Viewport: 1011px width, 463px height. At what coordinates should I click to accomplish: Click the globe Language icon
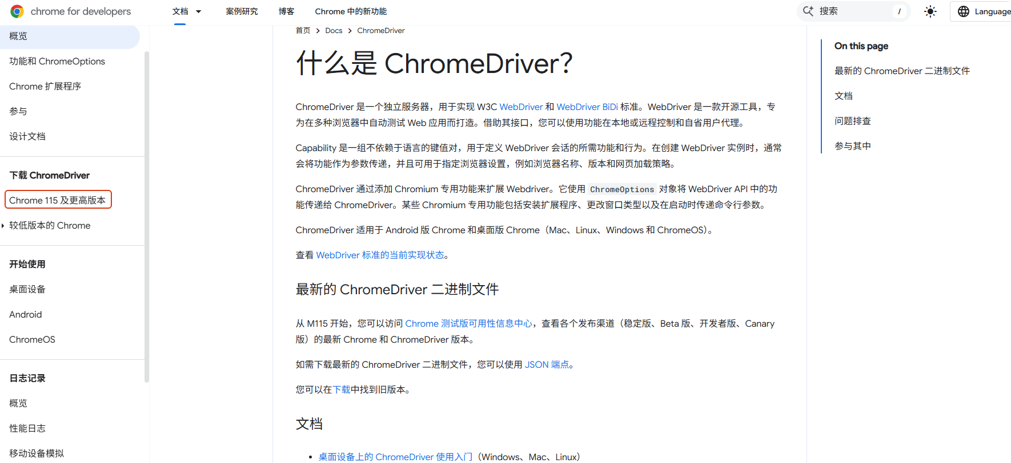[x=964, y=11]
